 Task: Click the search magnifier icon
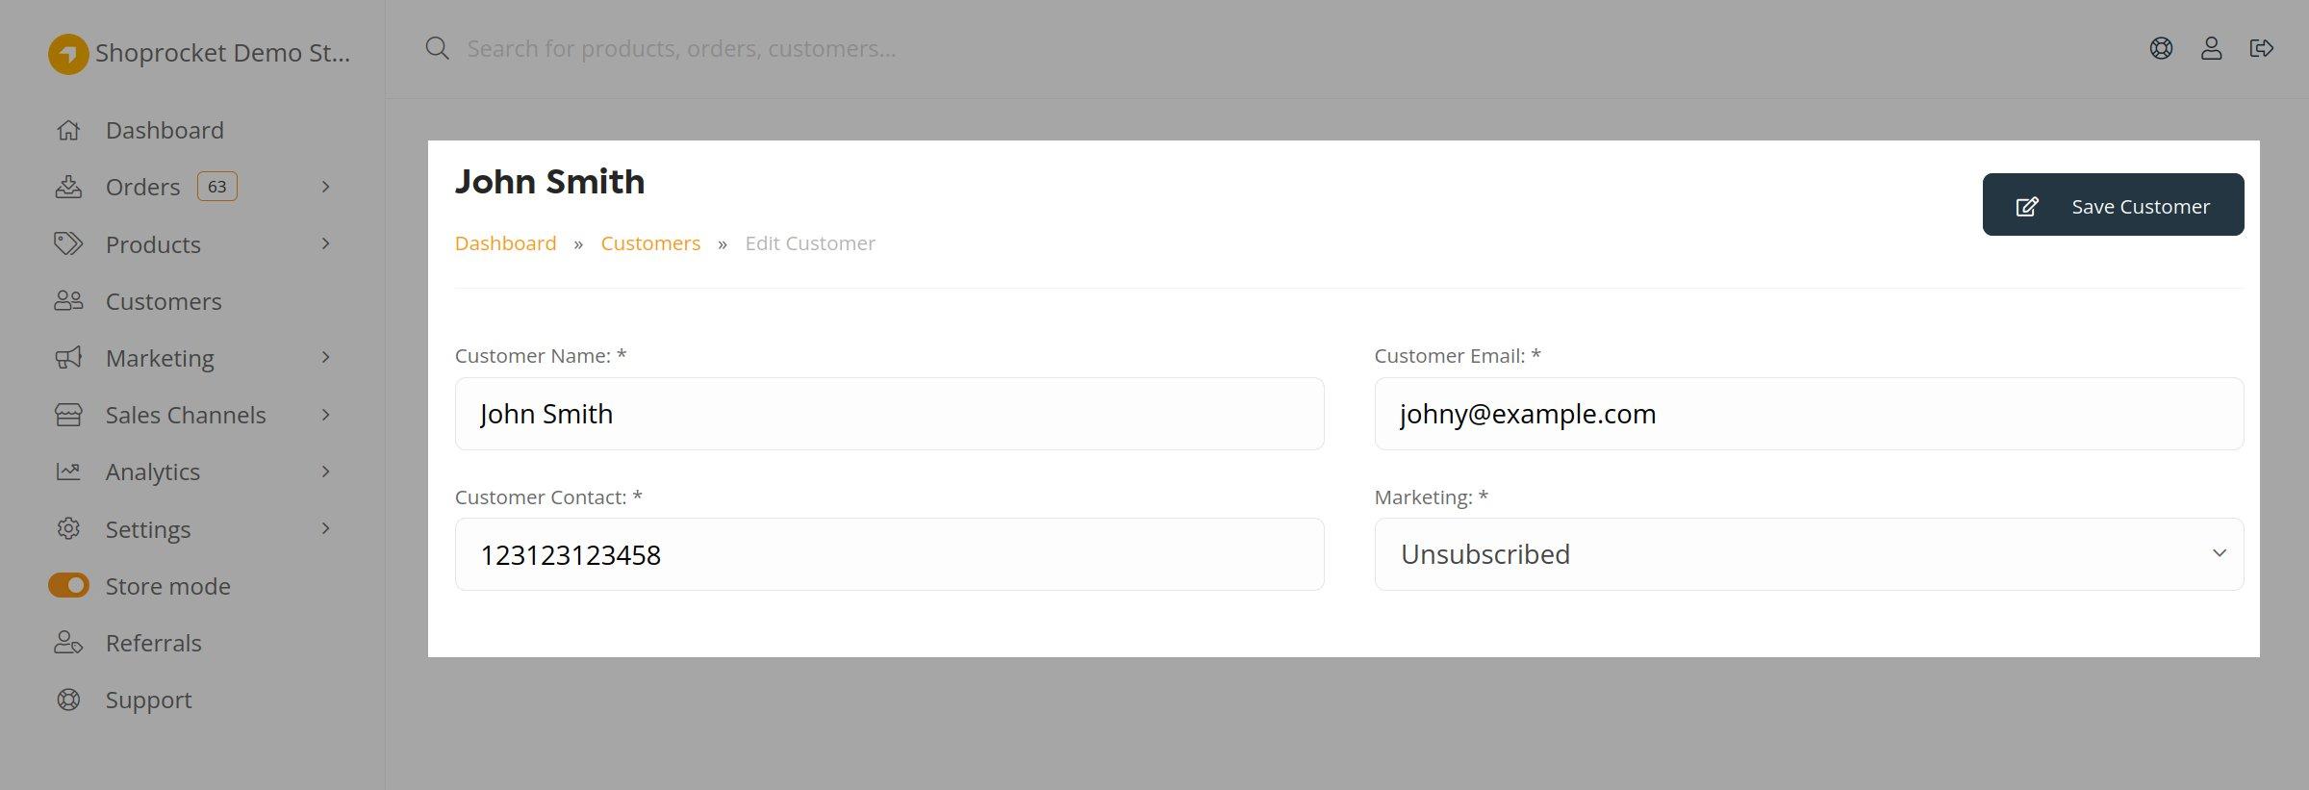(437, 47)
